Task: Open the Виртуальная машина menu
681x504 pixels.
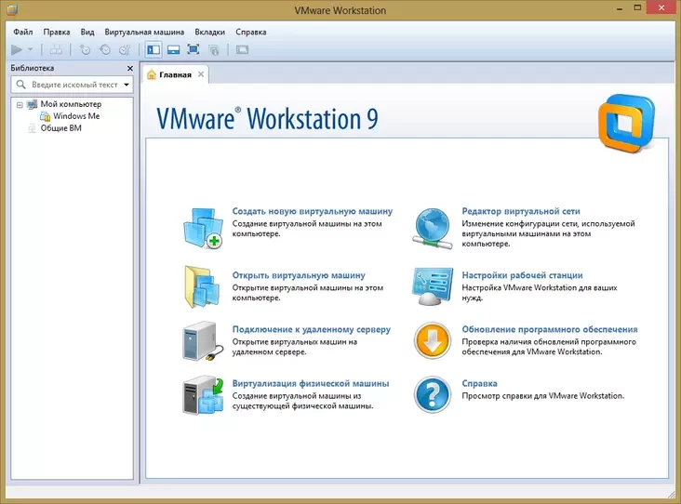Action: 144,32
